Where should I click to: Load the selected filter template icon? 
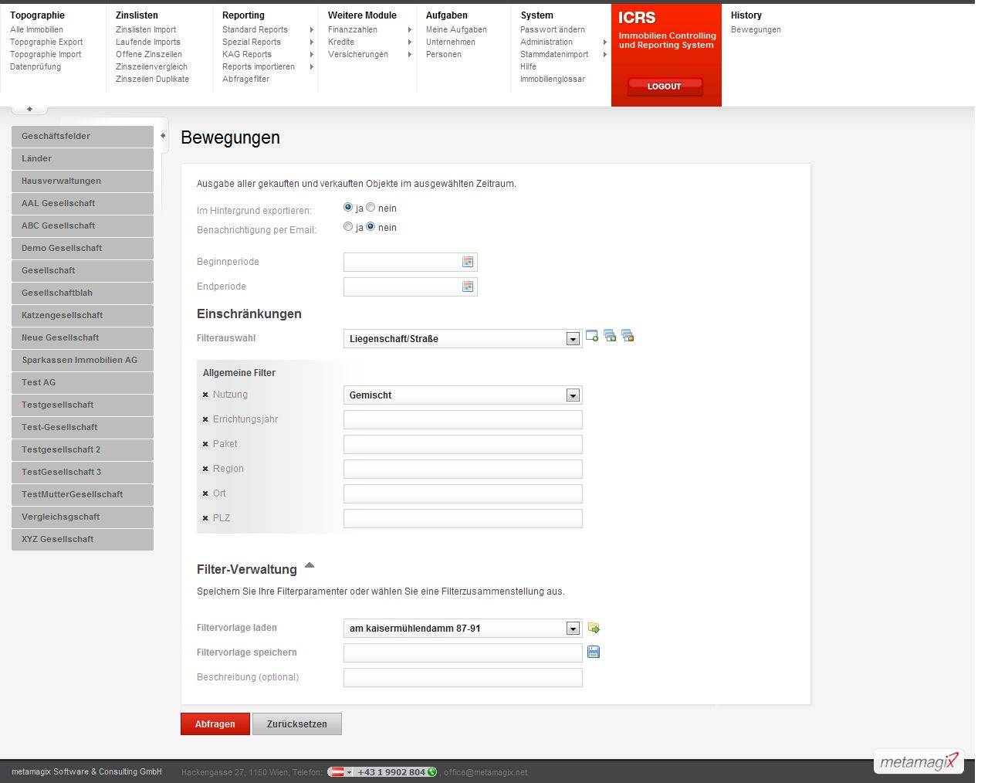click(x=594, y=628)
